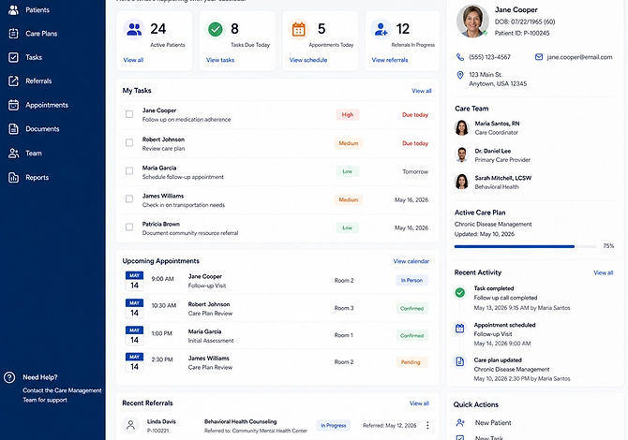Click the Referrals In Progress person-plus icon
This screenshot has height=440, width=628.
[381, 29]
